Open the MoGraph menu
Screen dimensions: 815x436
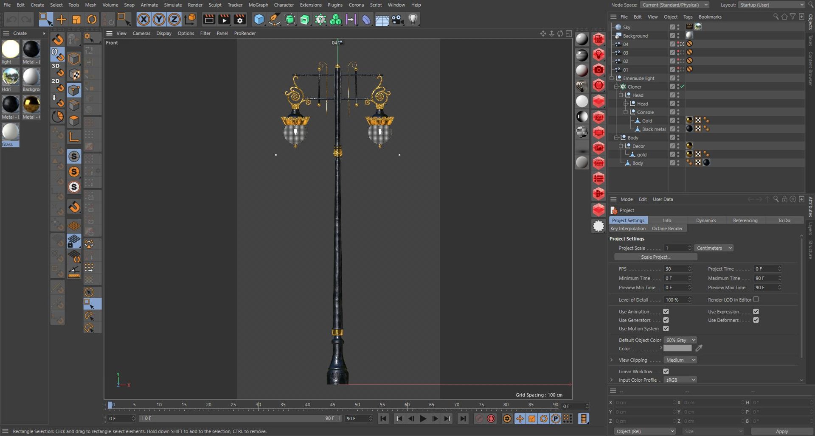258,5
